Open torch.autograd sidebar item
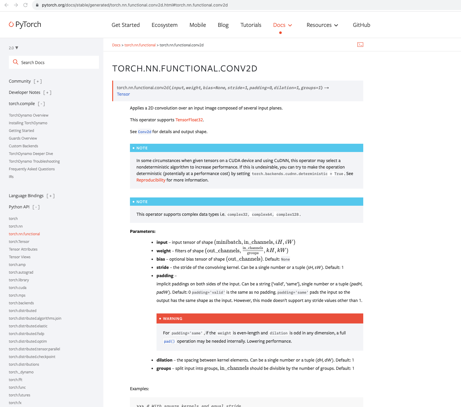Image resolution: width=461 pixels, height=407 pixels. point(21,272)
